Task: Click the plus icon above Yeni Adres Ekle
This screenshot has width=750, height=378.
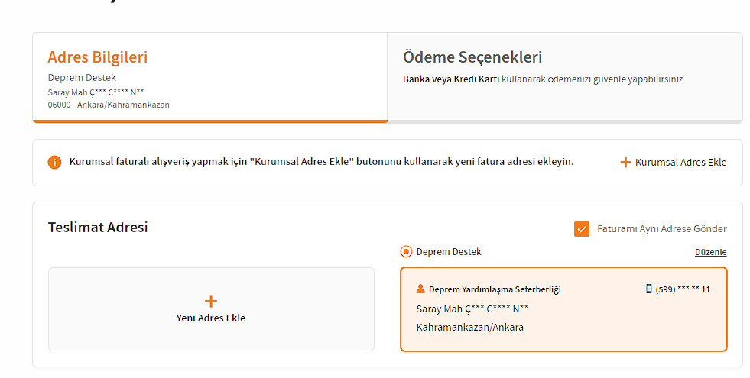Action: pos(211,301)
